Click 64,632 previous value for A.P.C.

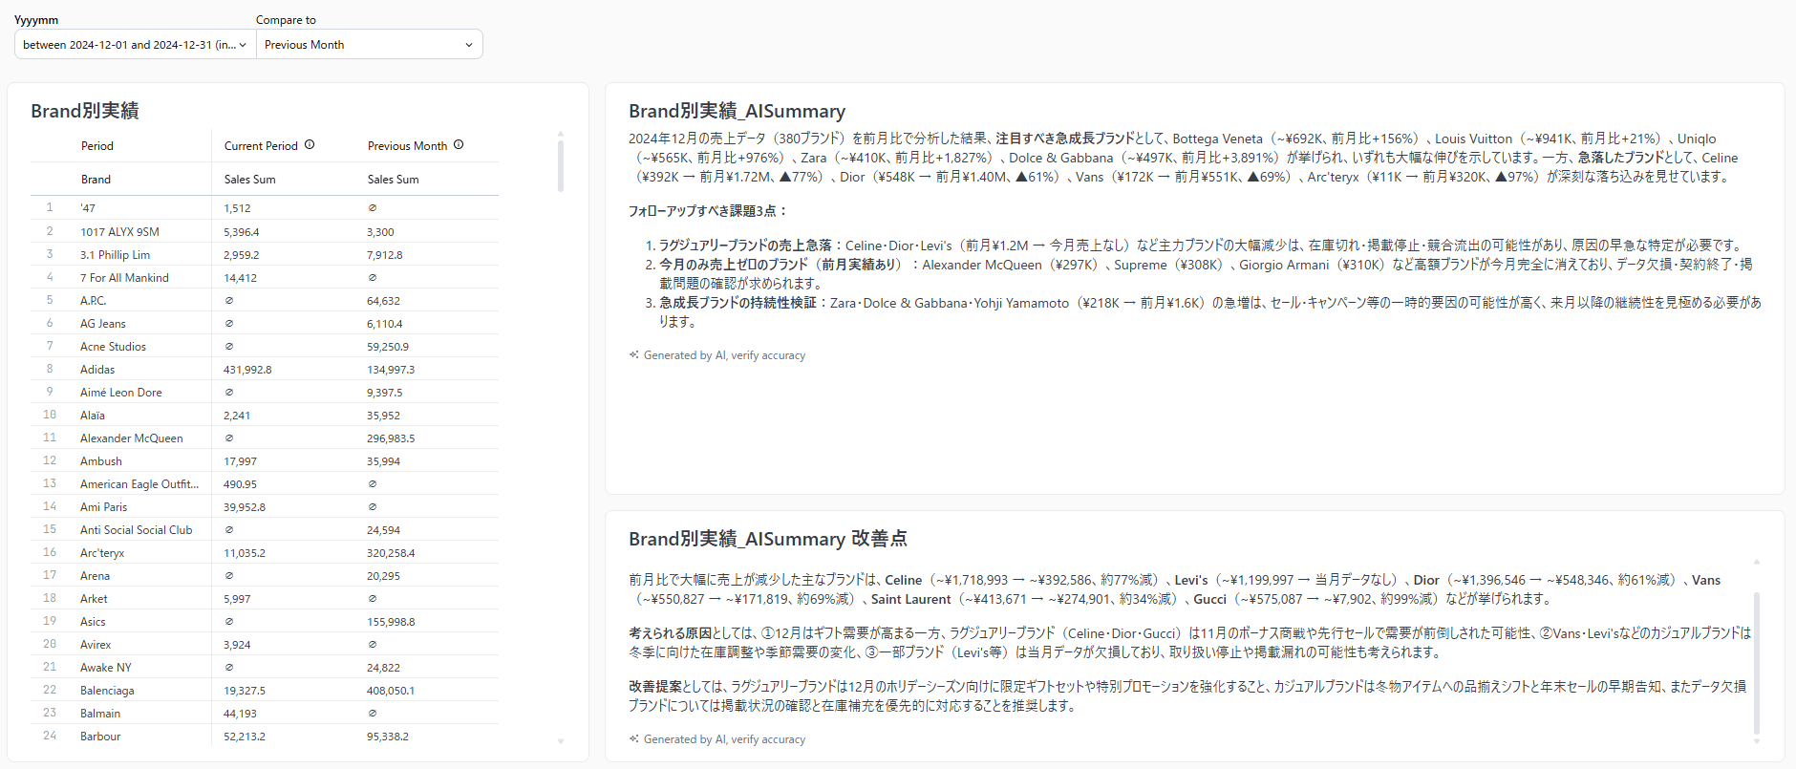383,301
